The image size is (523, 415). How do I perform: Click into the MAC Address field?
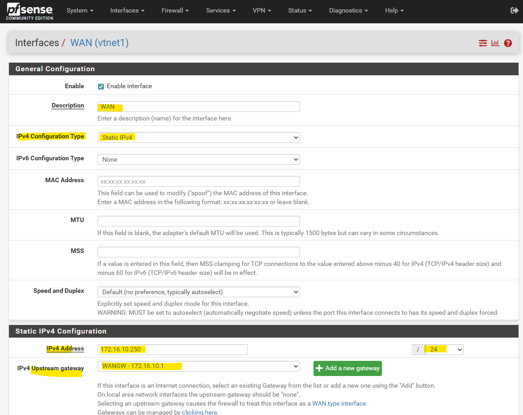coord(198,181)
